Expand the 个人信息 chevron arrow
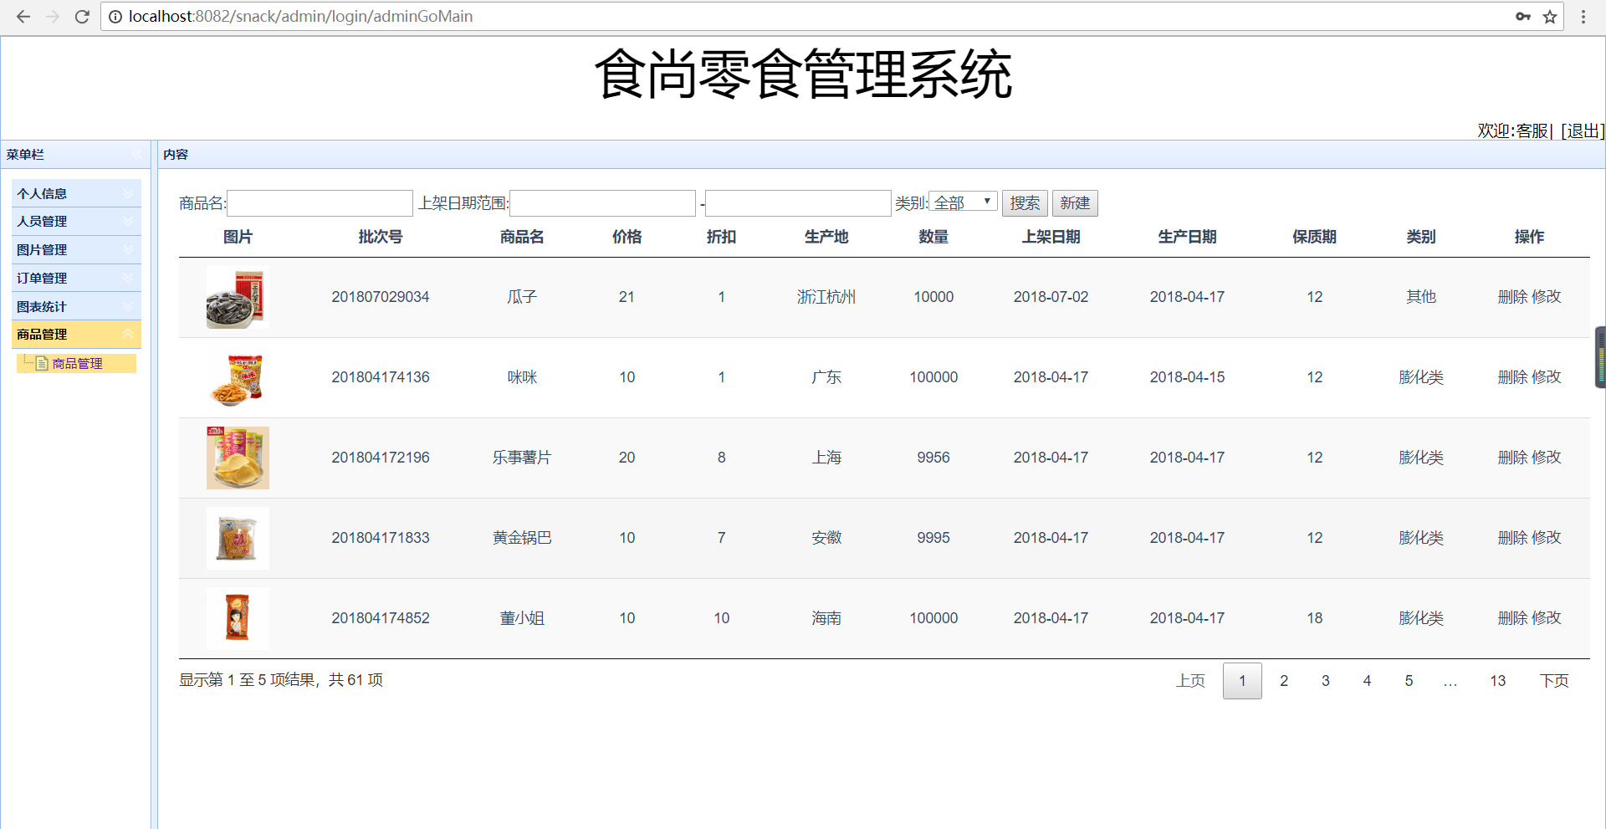 (x=127, y=193)
